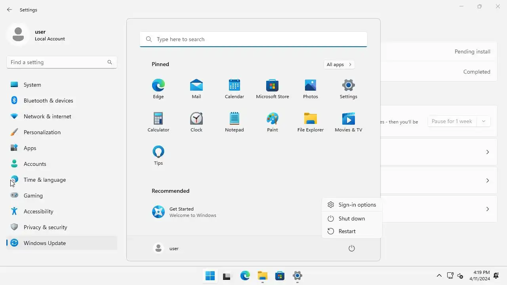Screen dimensions: 507x285
Task: Click the Pending install status text
Action: point(473,51)
